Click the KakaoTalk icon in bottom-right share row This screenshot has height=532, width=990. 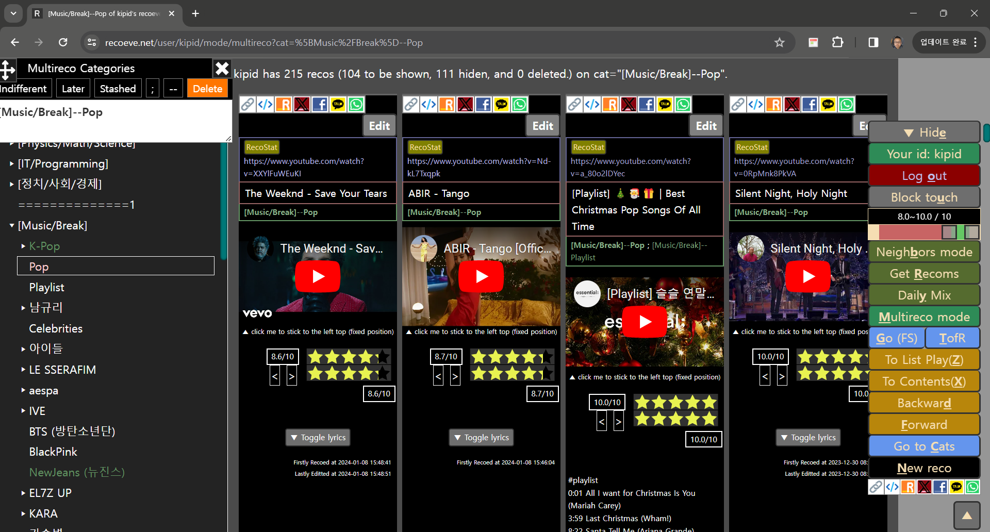[956, 487]
